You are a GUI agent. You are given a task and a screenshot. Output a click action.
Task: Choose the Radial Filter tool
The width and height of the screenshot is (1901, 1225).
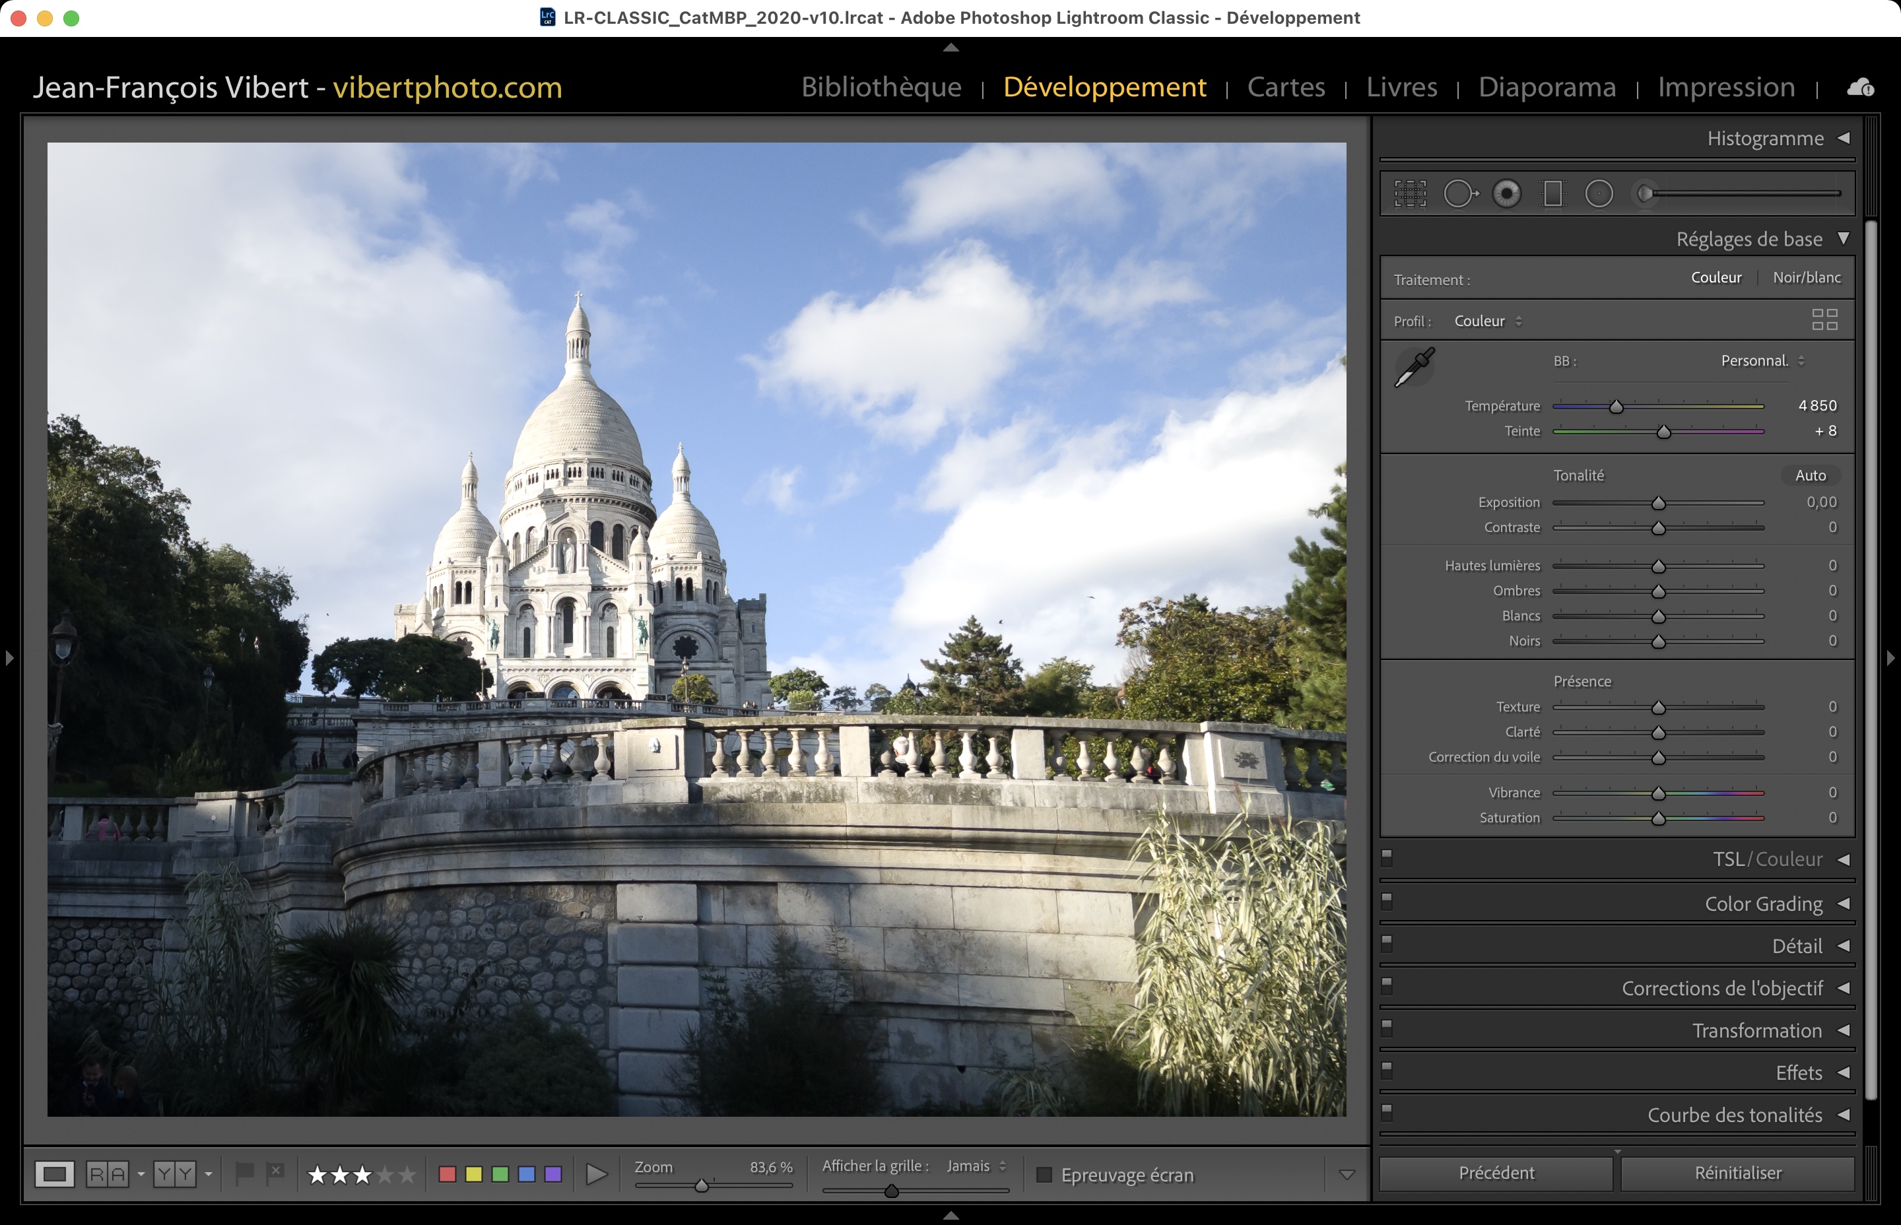tap(1599, 193)
